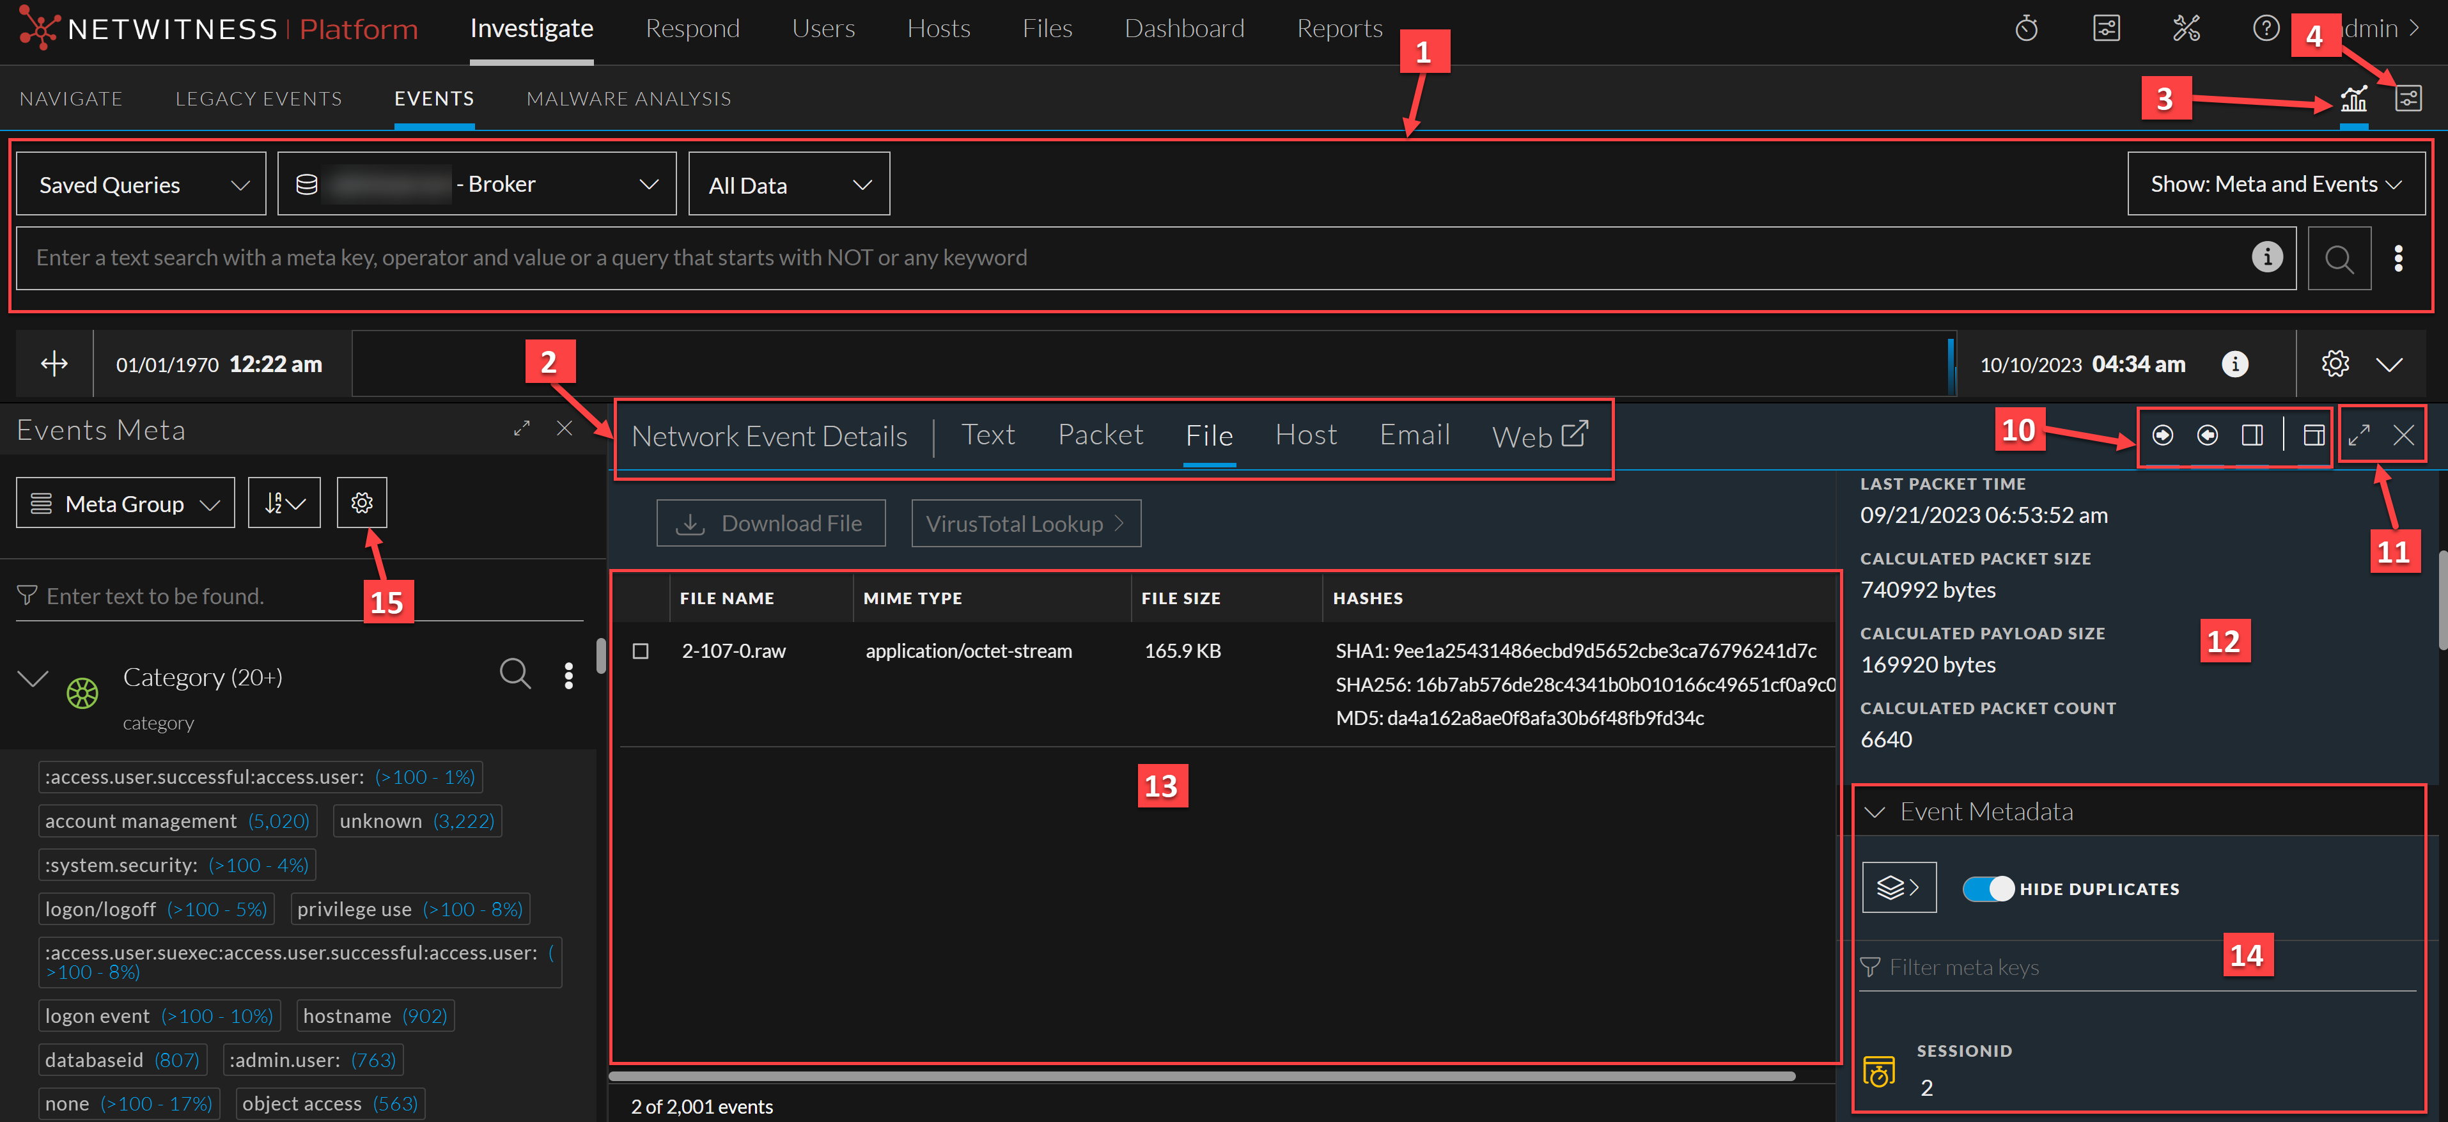Click the jobs stopwatch icon in top bar
The width and height of the screenshot is (2448, 1122).
[2026, 29]
